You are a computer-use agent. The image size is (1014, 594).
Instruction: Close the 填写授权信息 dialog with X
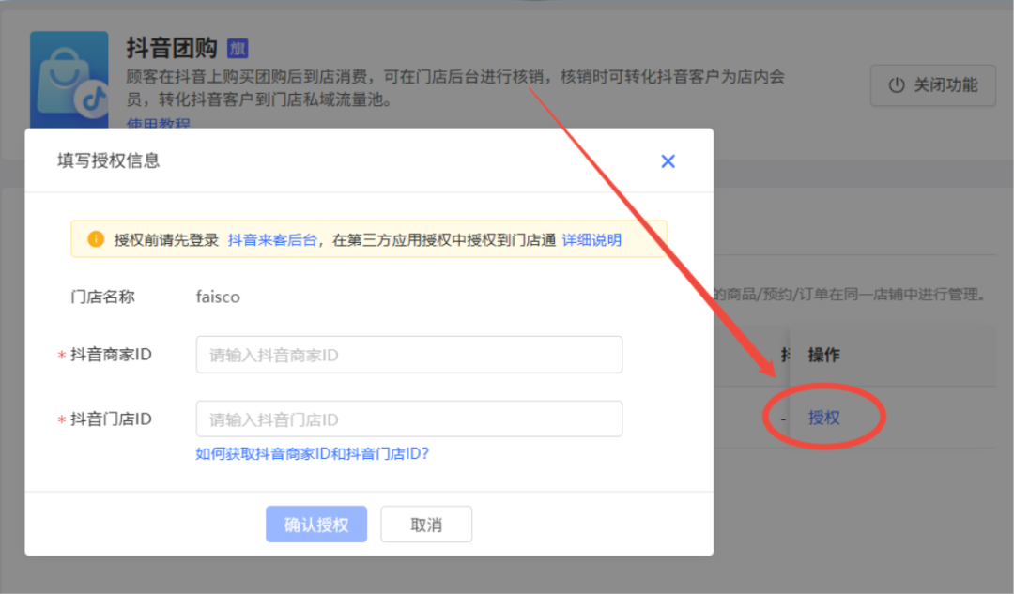tap(668, 161)
